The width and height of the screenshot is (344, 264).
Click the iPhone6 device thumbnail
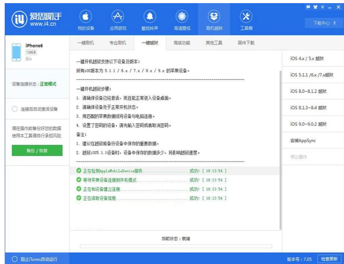coord(17,52)
